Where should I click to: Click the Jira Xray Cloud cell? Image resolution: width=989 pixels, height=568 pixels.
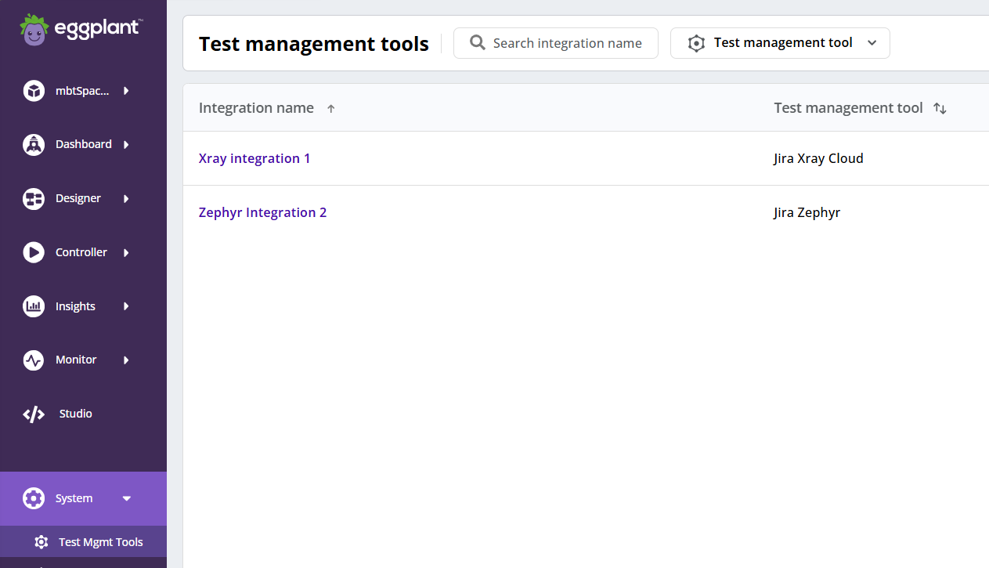pos(818,158)
